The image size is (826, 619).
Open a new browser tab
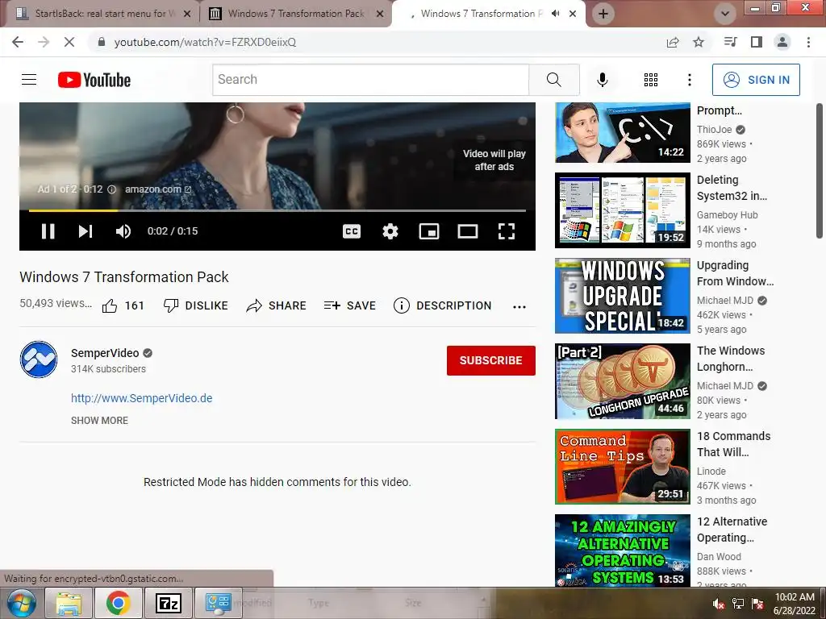(x=603, y=15)
